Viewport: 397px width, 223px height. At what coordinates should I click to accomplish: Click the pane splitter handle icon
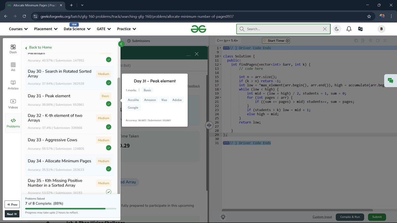pos(209,125)
